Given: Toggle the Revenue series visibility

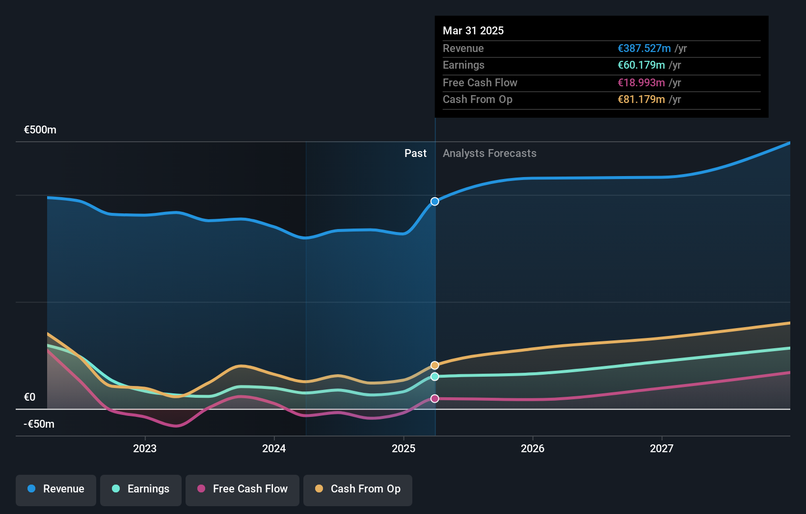Looking at the screenshot, I should click(55, 489).
